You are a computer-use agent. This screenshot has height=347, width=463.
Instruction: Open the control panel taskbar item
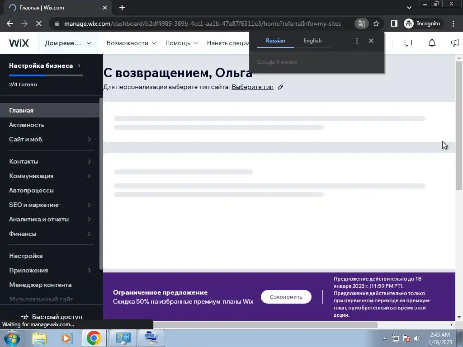tap(123, 338)
